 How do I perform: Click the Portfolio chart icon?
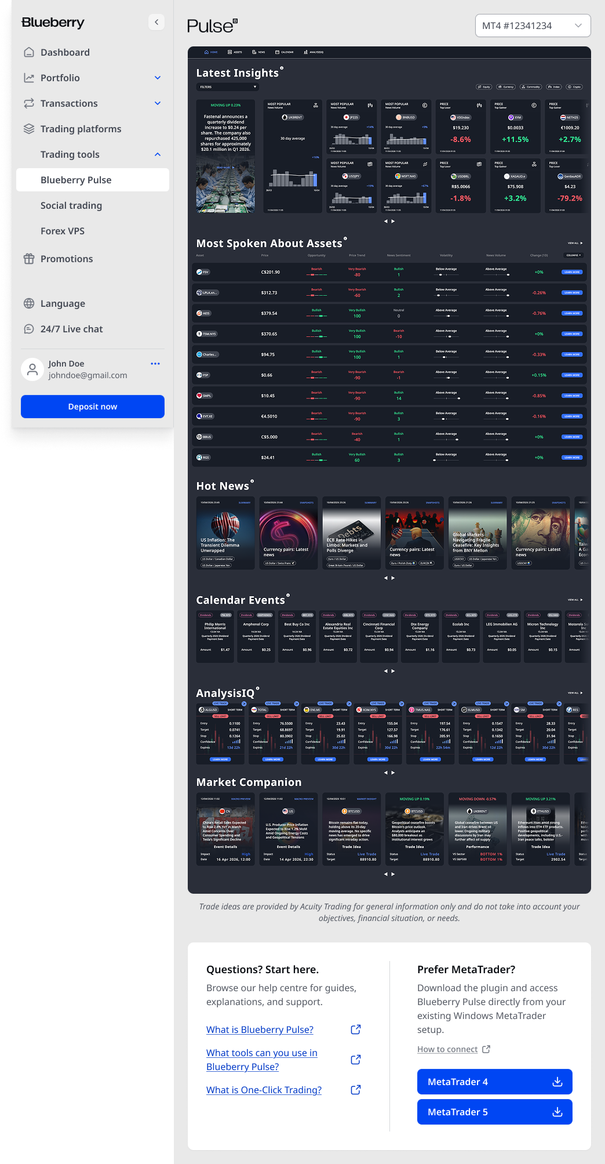click(29, 78)
